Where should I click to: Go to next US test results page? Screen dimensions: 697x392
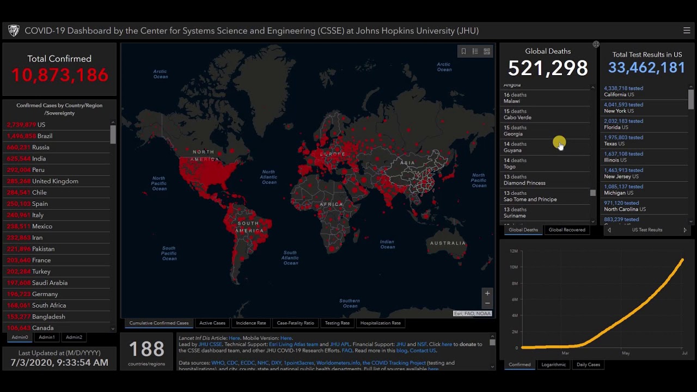point(685,230)
